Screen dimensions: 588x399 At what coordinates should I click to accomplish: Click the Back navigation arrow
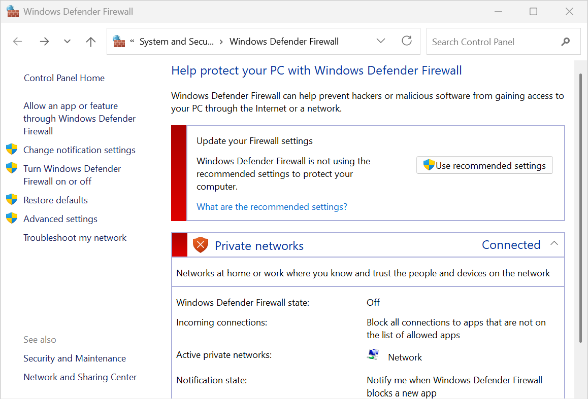[18, 42]
